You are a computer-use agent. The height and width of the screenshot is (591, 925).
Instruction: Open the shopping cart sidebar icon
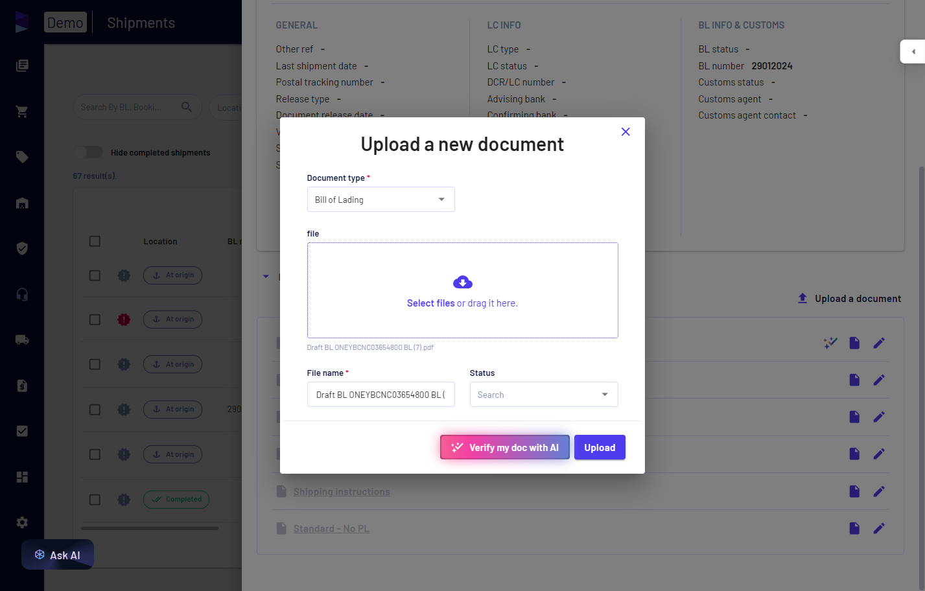[22, 111]
